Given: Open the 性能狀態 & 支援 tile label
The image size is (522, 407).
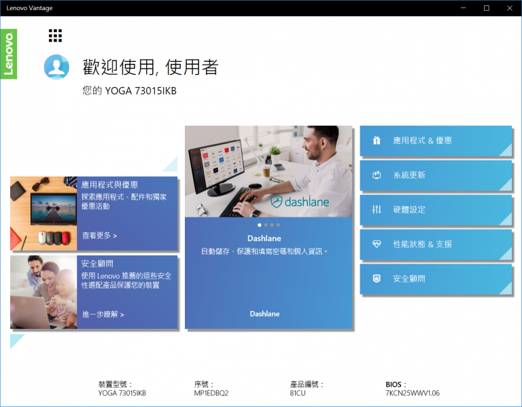Looking at the screenshot, I should pos(422,244).
